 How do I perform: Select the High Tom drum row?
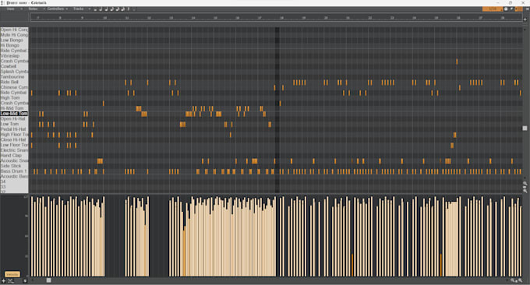tap(14, 98)
